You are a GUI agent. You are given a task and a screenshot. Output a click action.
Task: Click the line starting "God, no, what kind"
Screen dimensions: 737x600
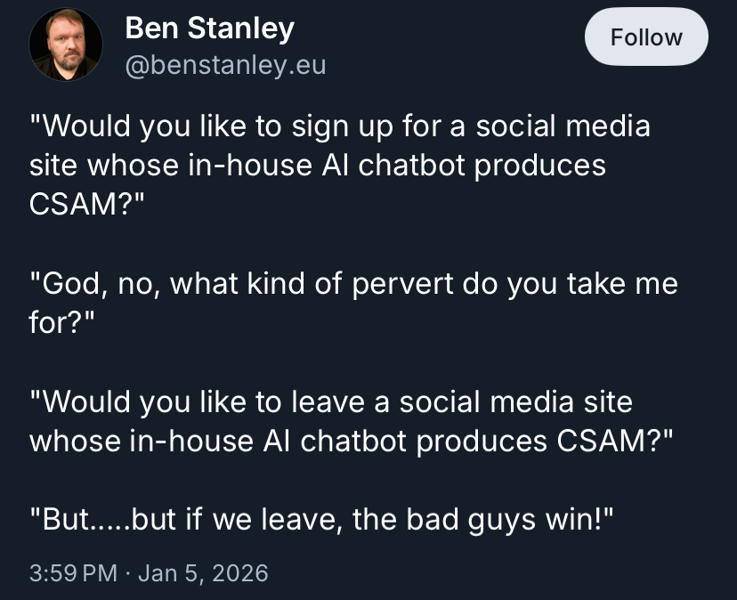point(353,284)
